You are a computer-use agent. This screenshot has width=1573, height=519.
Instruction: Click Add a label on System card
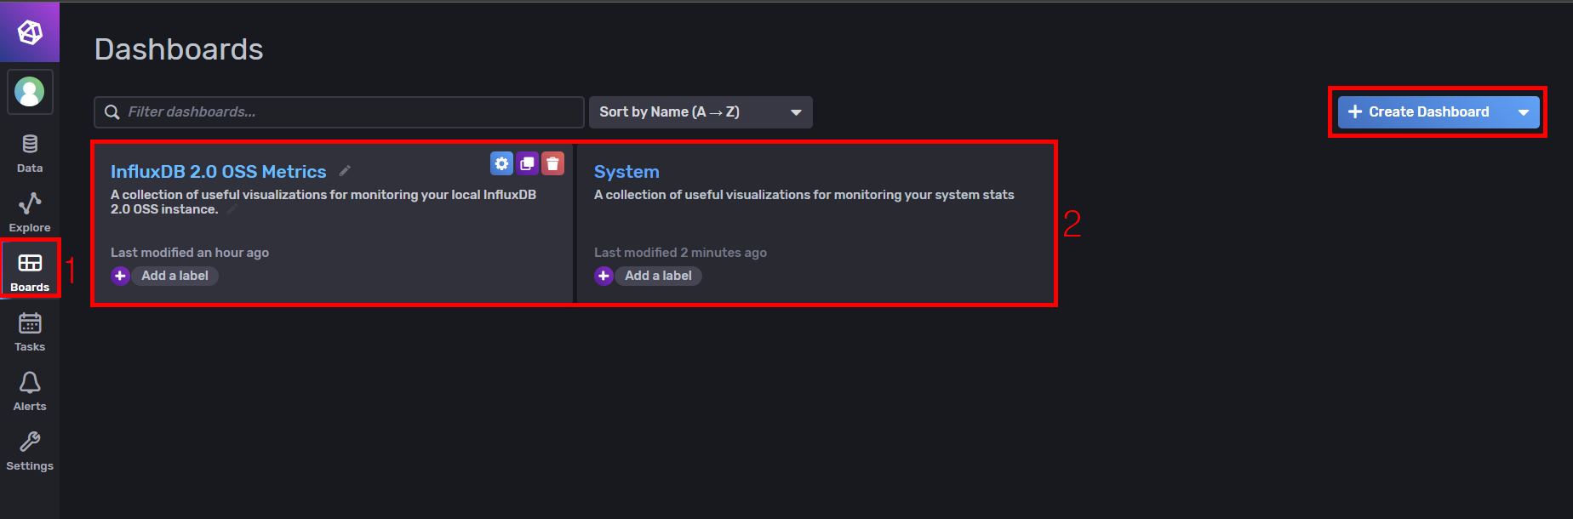pos(658,276)
